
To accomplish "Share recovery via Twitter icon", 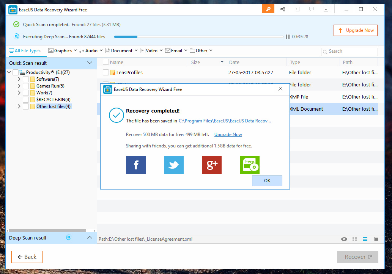I will point(174,165).
